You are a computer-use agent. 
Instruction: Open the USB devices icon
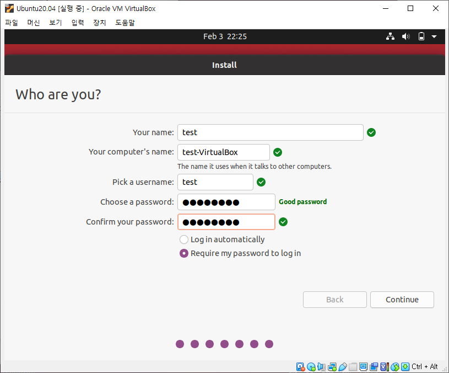pos(343,367)
